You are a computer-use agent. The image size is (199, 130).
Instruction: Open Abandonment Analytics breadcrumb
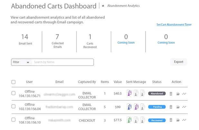119,6
